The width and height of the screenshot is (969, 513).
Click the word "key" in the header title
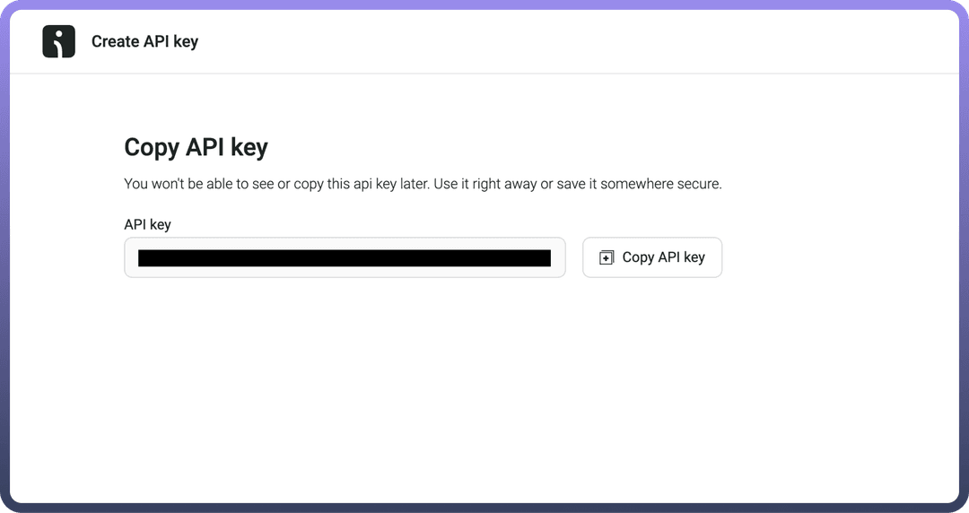pos(187,41)
